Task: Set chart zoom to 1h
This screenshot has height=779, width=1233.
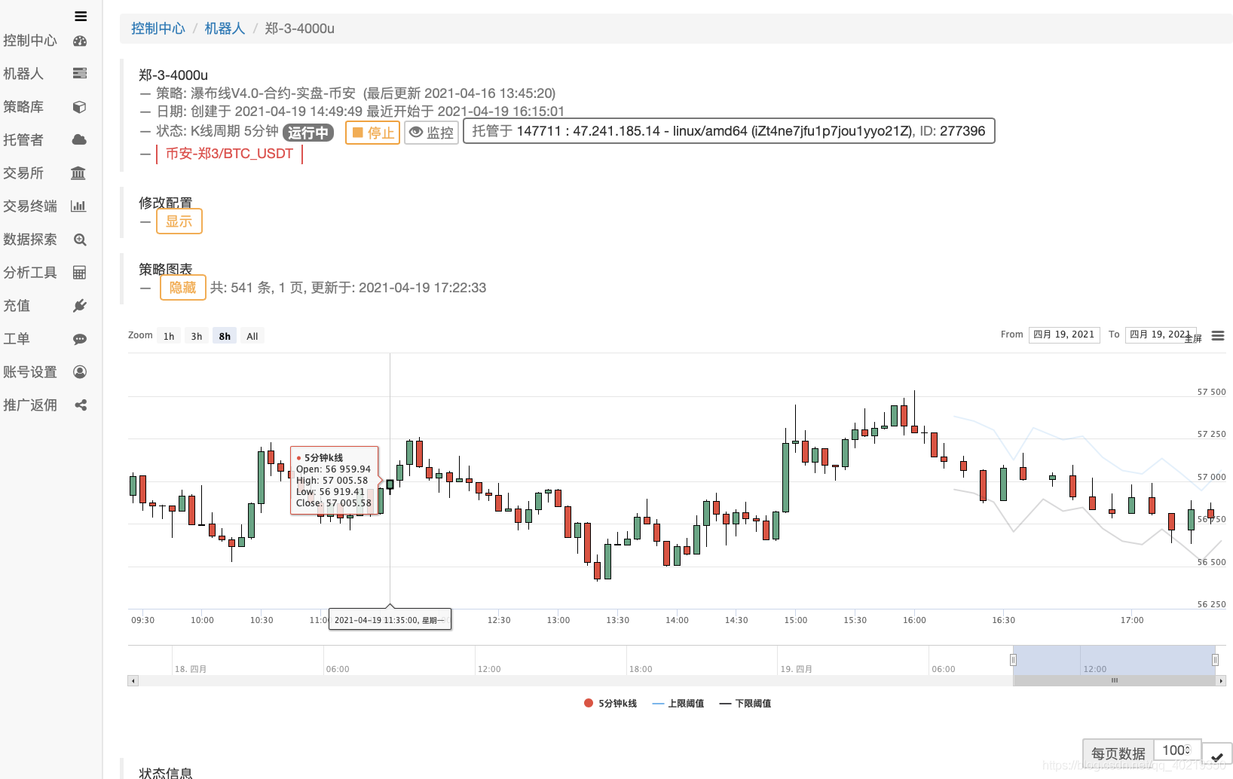Action: 169,336
